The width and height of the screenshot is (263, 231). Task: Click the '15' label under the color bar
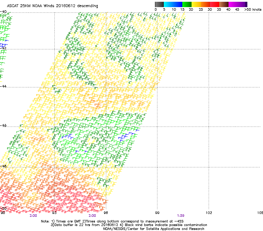click(182, 10)
